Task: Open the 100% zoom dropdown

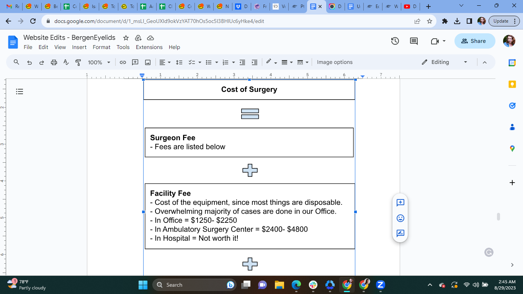Action: click(x=99, y=62)
